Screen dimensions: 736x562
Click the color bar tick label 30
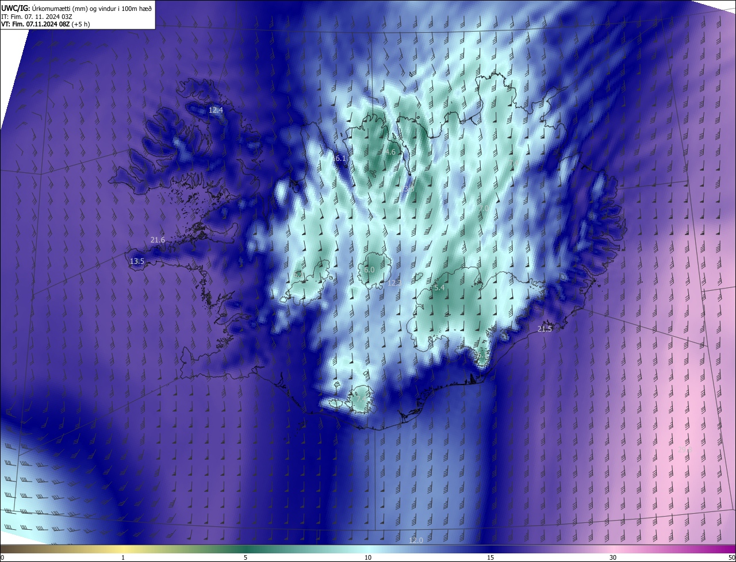[613, 557]
